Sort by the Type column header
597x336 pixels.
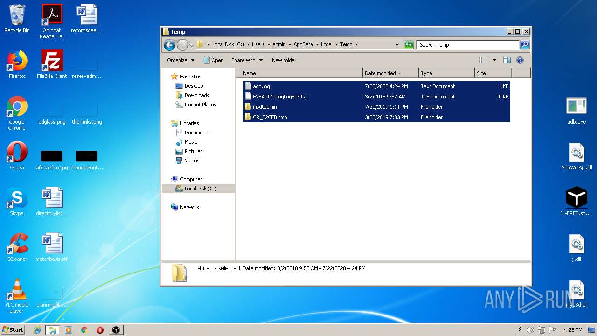point(446,73)
